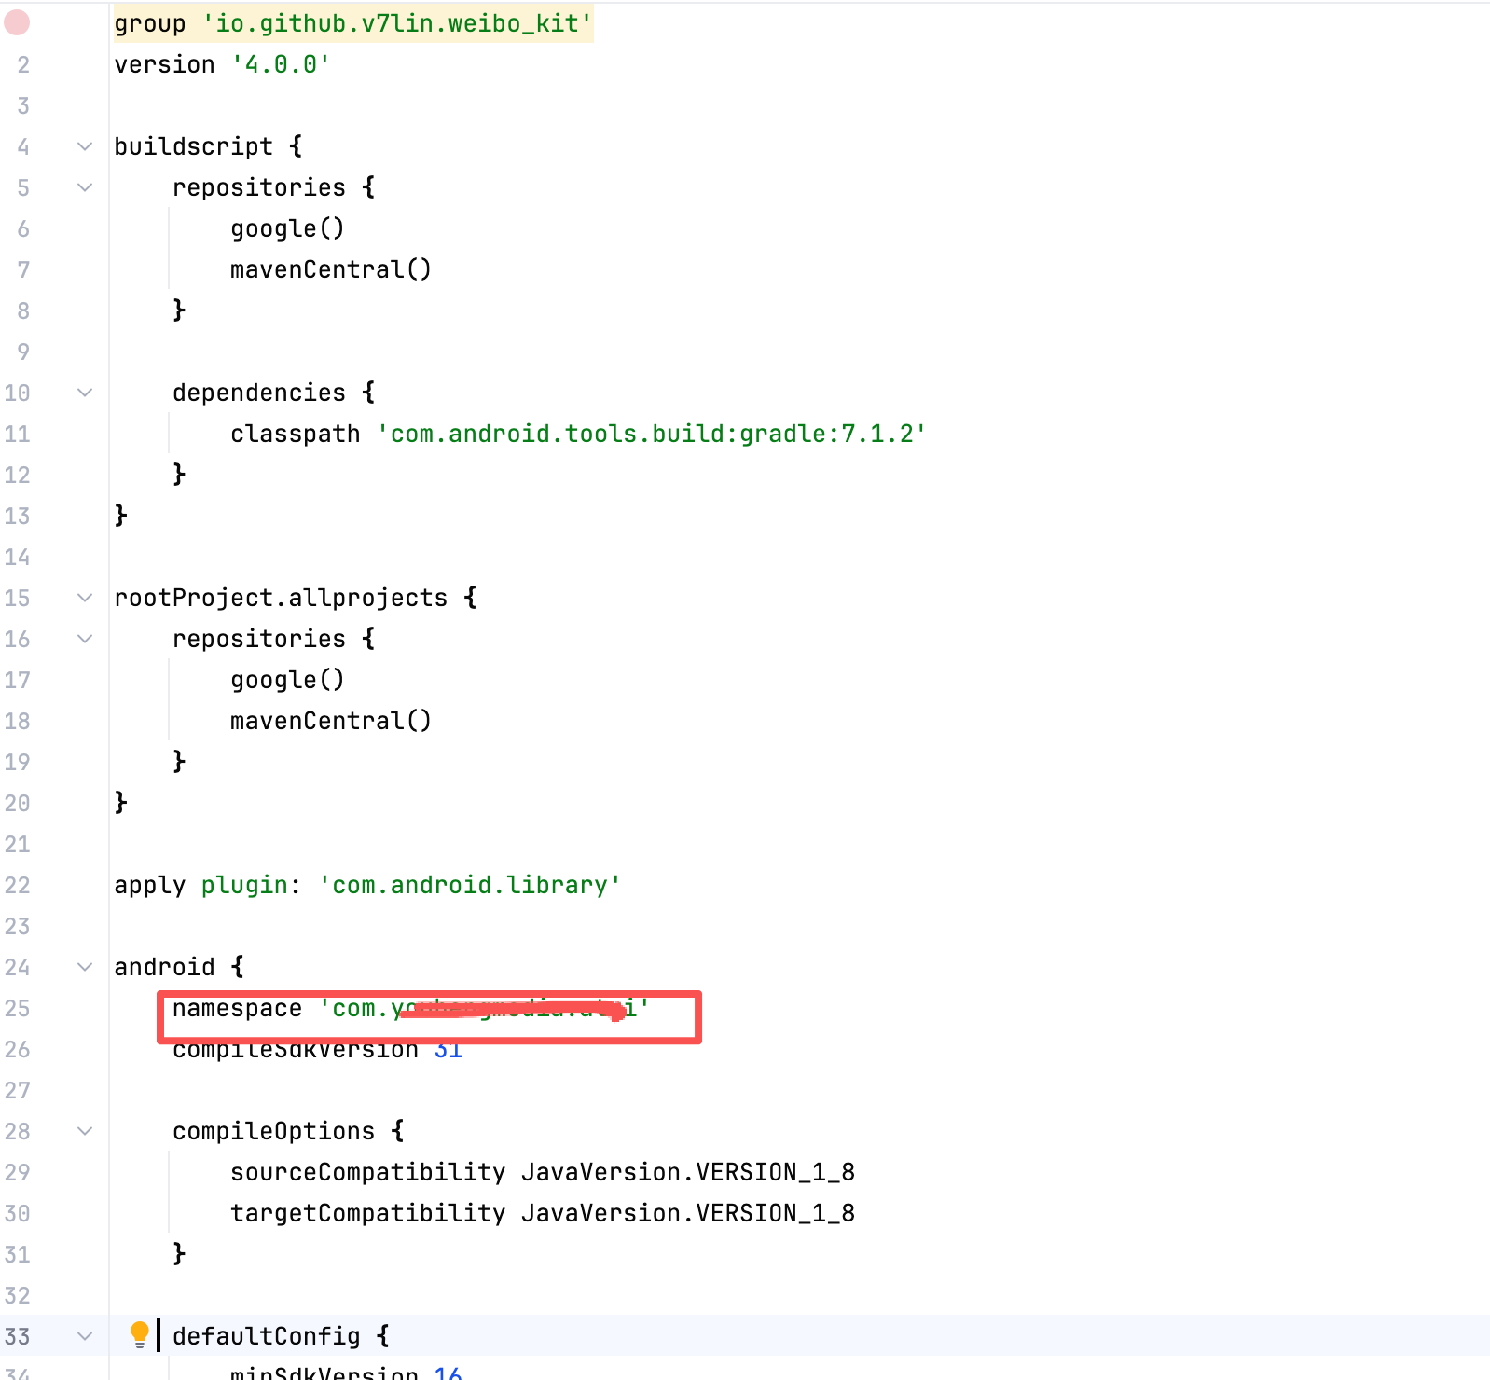Viewport: 1490px width, 1380px height.
Task: Click the classpath gradle:7.1.2 string
Action: (x=652, y=434)
